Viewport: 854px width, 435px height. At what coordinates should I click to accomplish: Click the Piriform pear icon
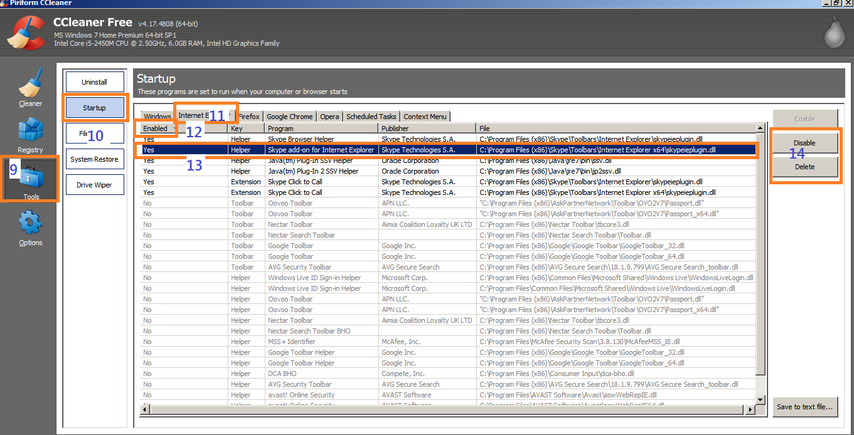click(834, 31)
